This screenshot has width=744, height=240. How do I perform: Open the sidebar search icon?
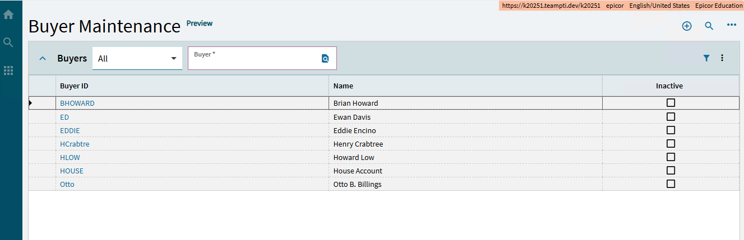pos(8,43)
